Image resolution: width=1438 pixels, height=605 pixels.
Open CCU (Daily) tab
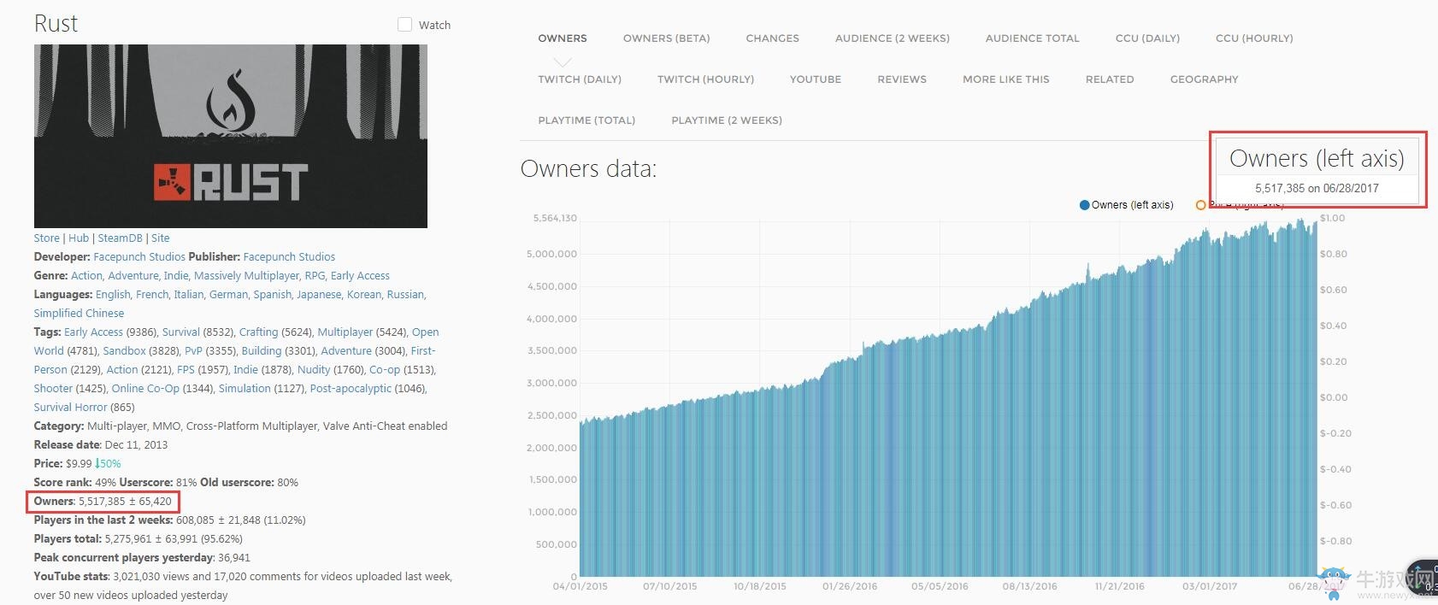coord(1147,38)
